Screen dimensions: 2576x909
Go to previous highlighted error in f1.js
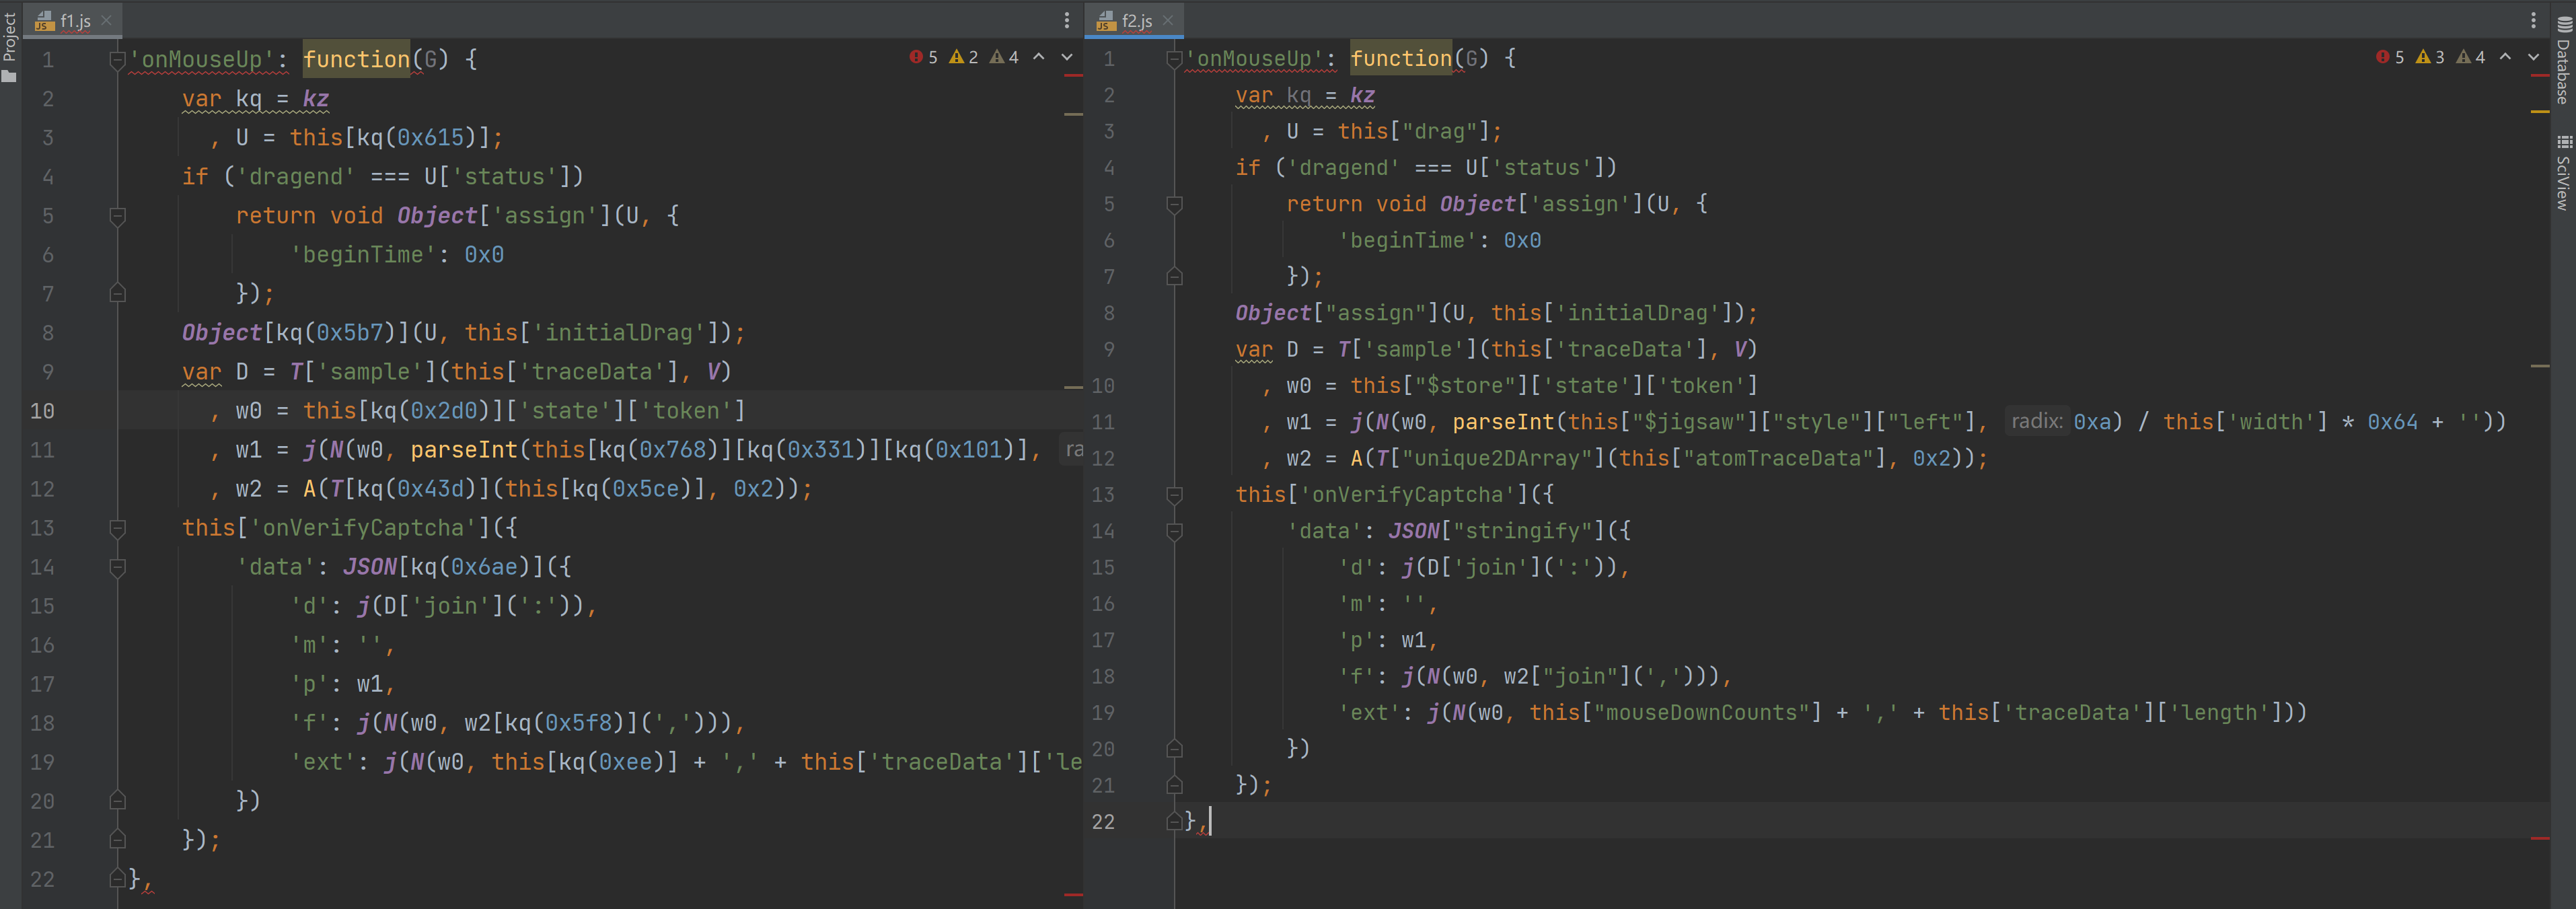(1039, 57)
